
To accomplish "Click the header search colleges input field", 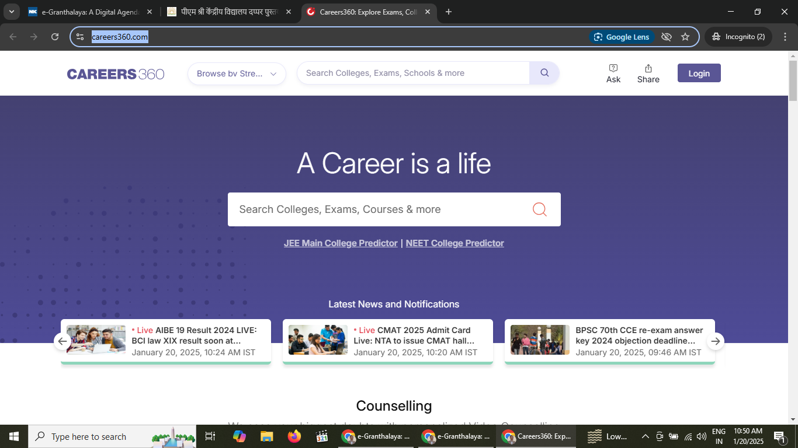I will [x=413, y=73].
